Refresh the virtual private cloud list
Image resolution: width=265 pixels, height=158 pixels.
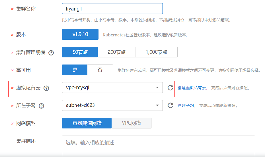pos(170,87)
